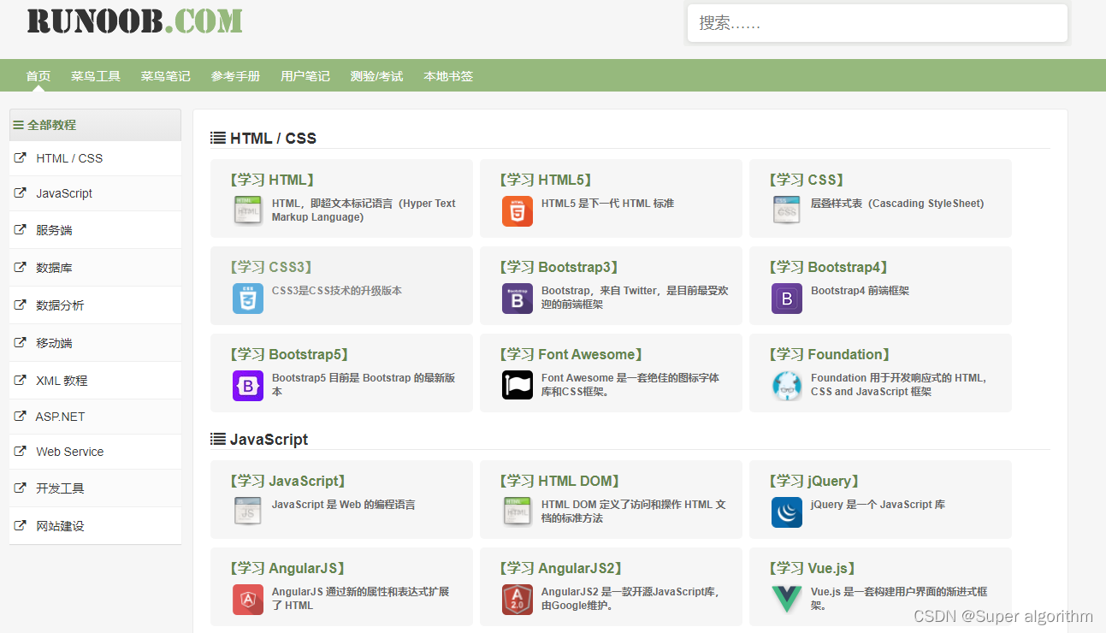Open the 【学习 Bootstrap4】 title link
The height and width of the screenshot is (633, 1106).
(x=829, y=267)
